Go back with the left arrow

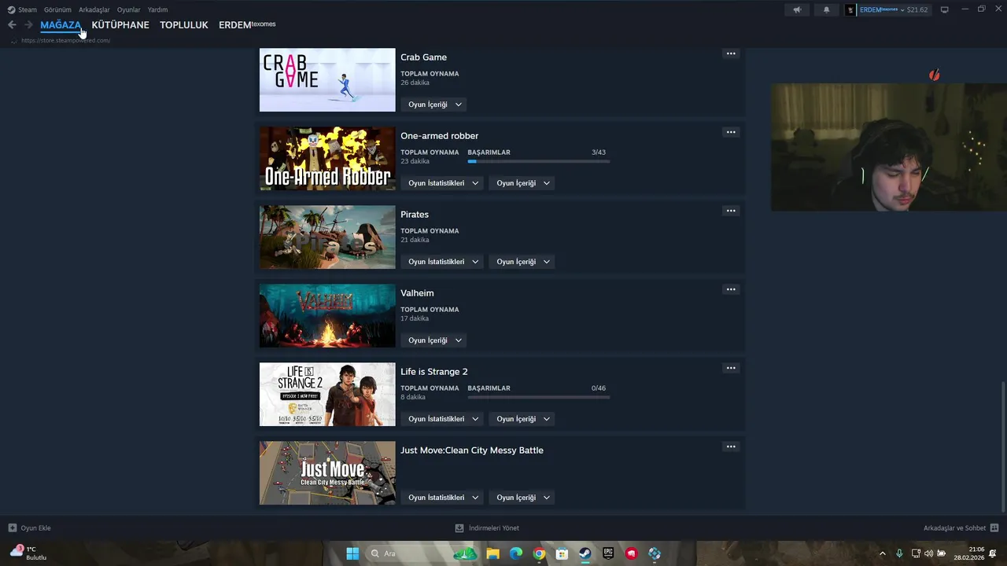tap(12, 25)
